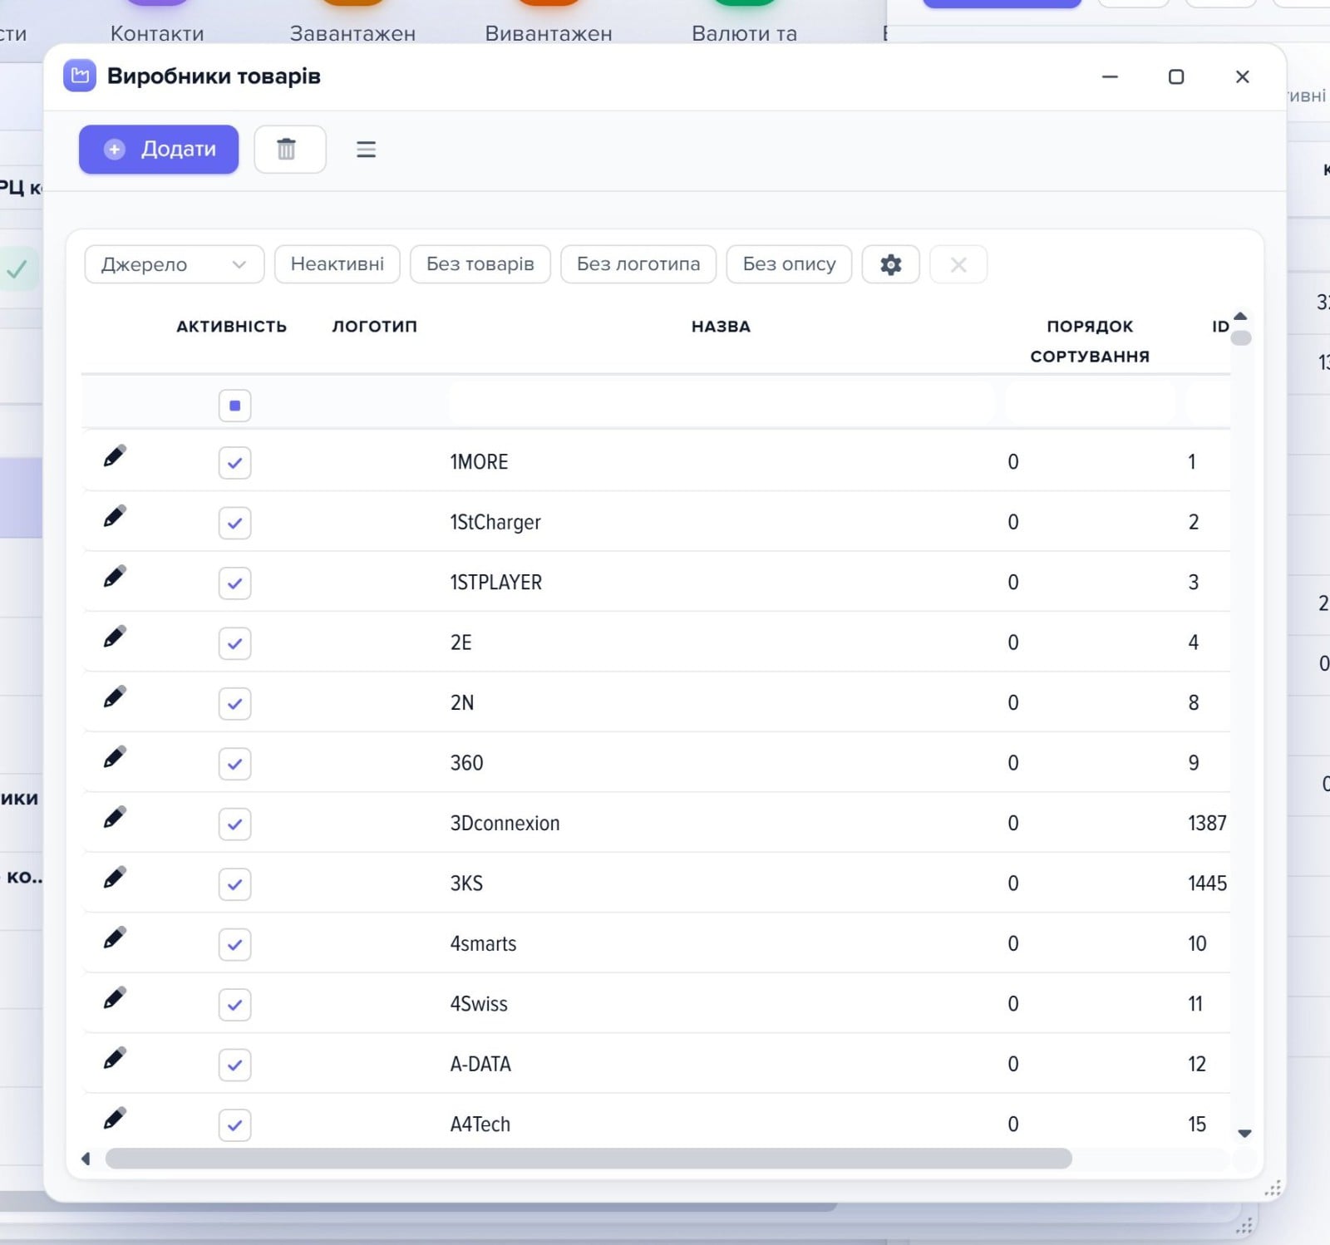Click the Додати button
This screenshot has height=1245, width=1330.
pyautogui.click(x=159, y=150)
